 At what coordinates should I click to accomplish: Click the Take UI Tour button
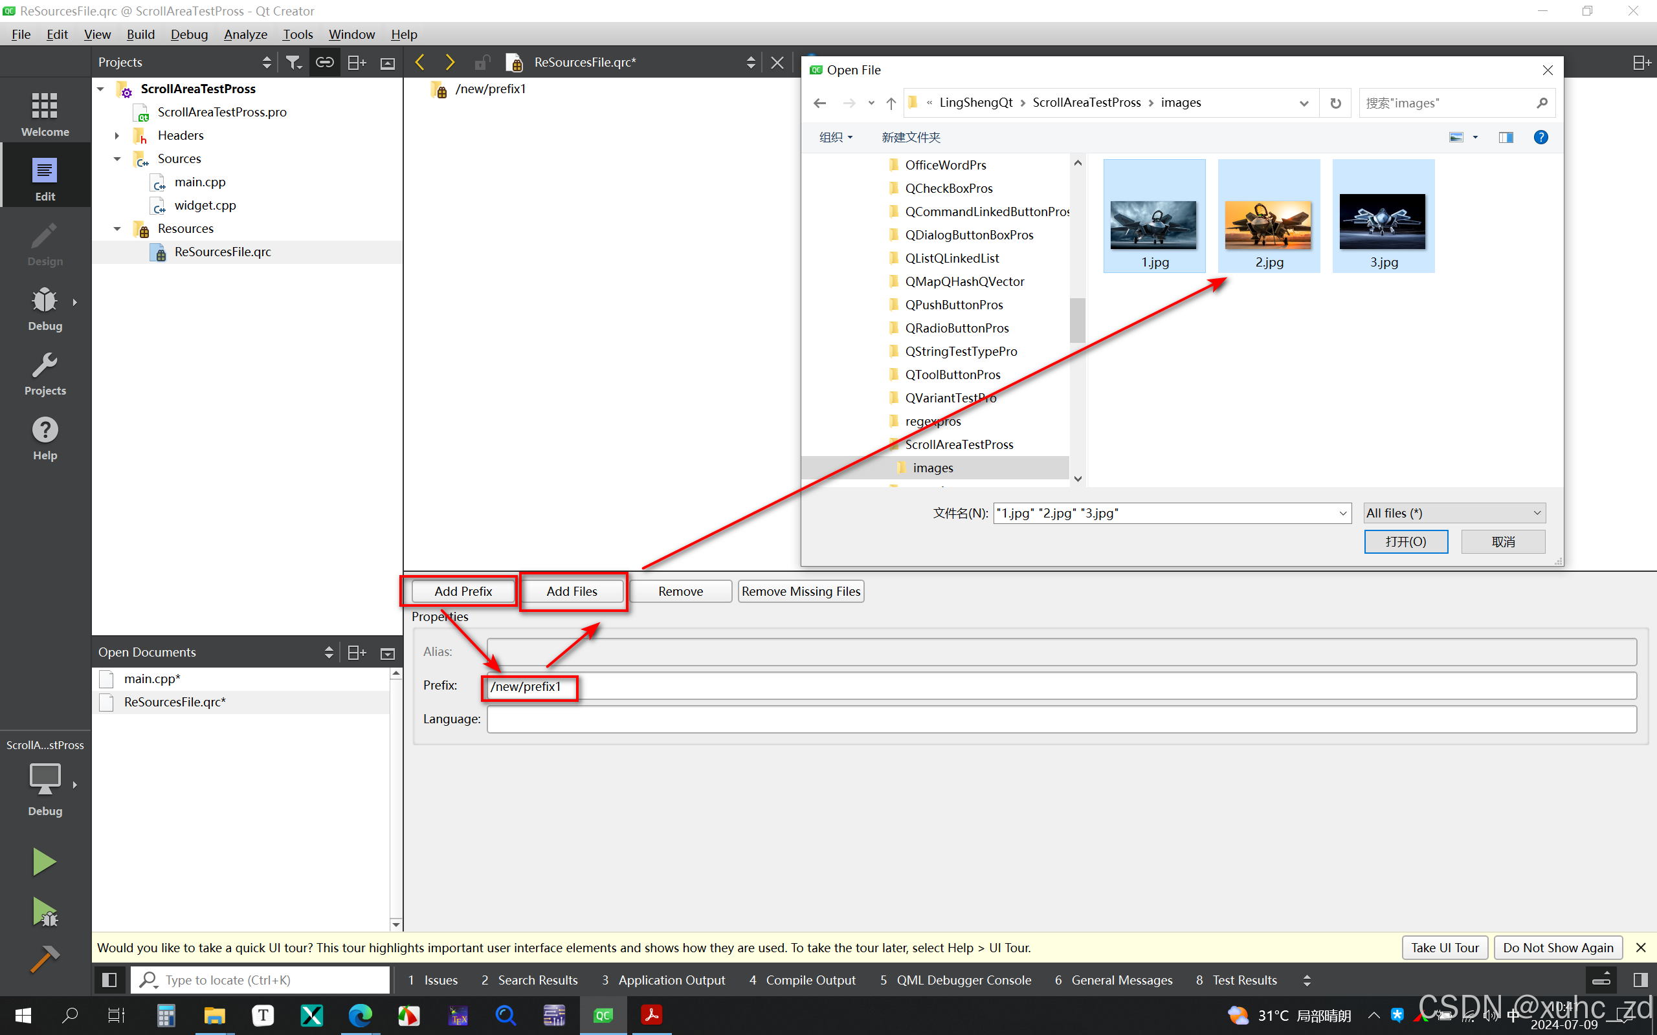point(1444,948)
